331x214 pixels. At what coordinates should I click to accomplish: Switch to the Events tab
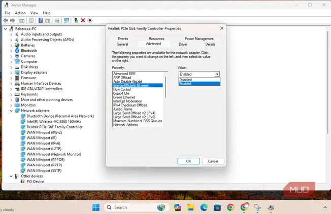[x=123, y=39]
